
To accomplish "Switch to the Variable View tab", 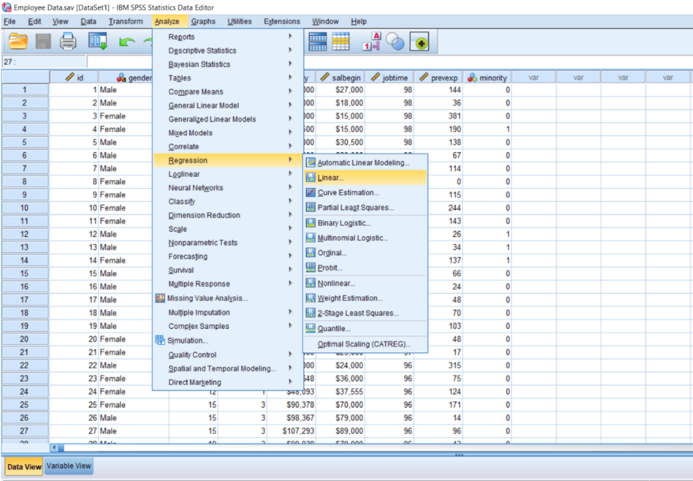I will (68, 466).
